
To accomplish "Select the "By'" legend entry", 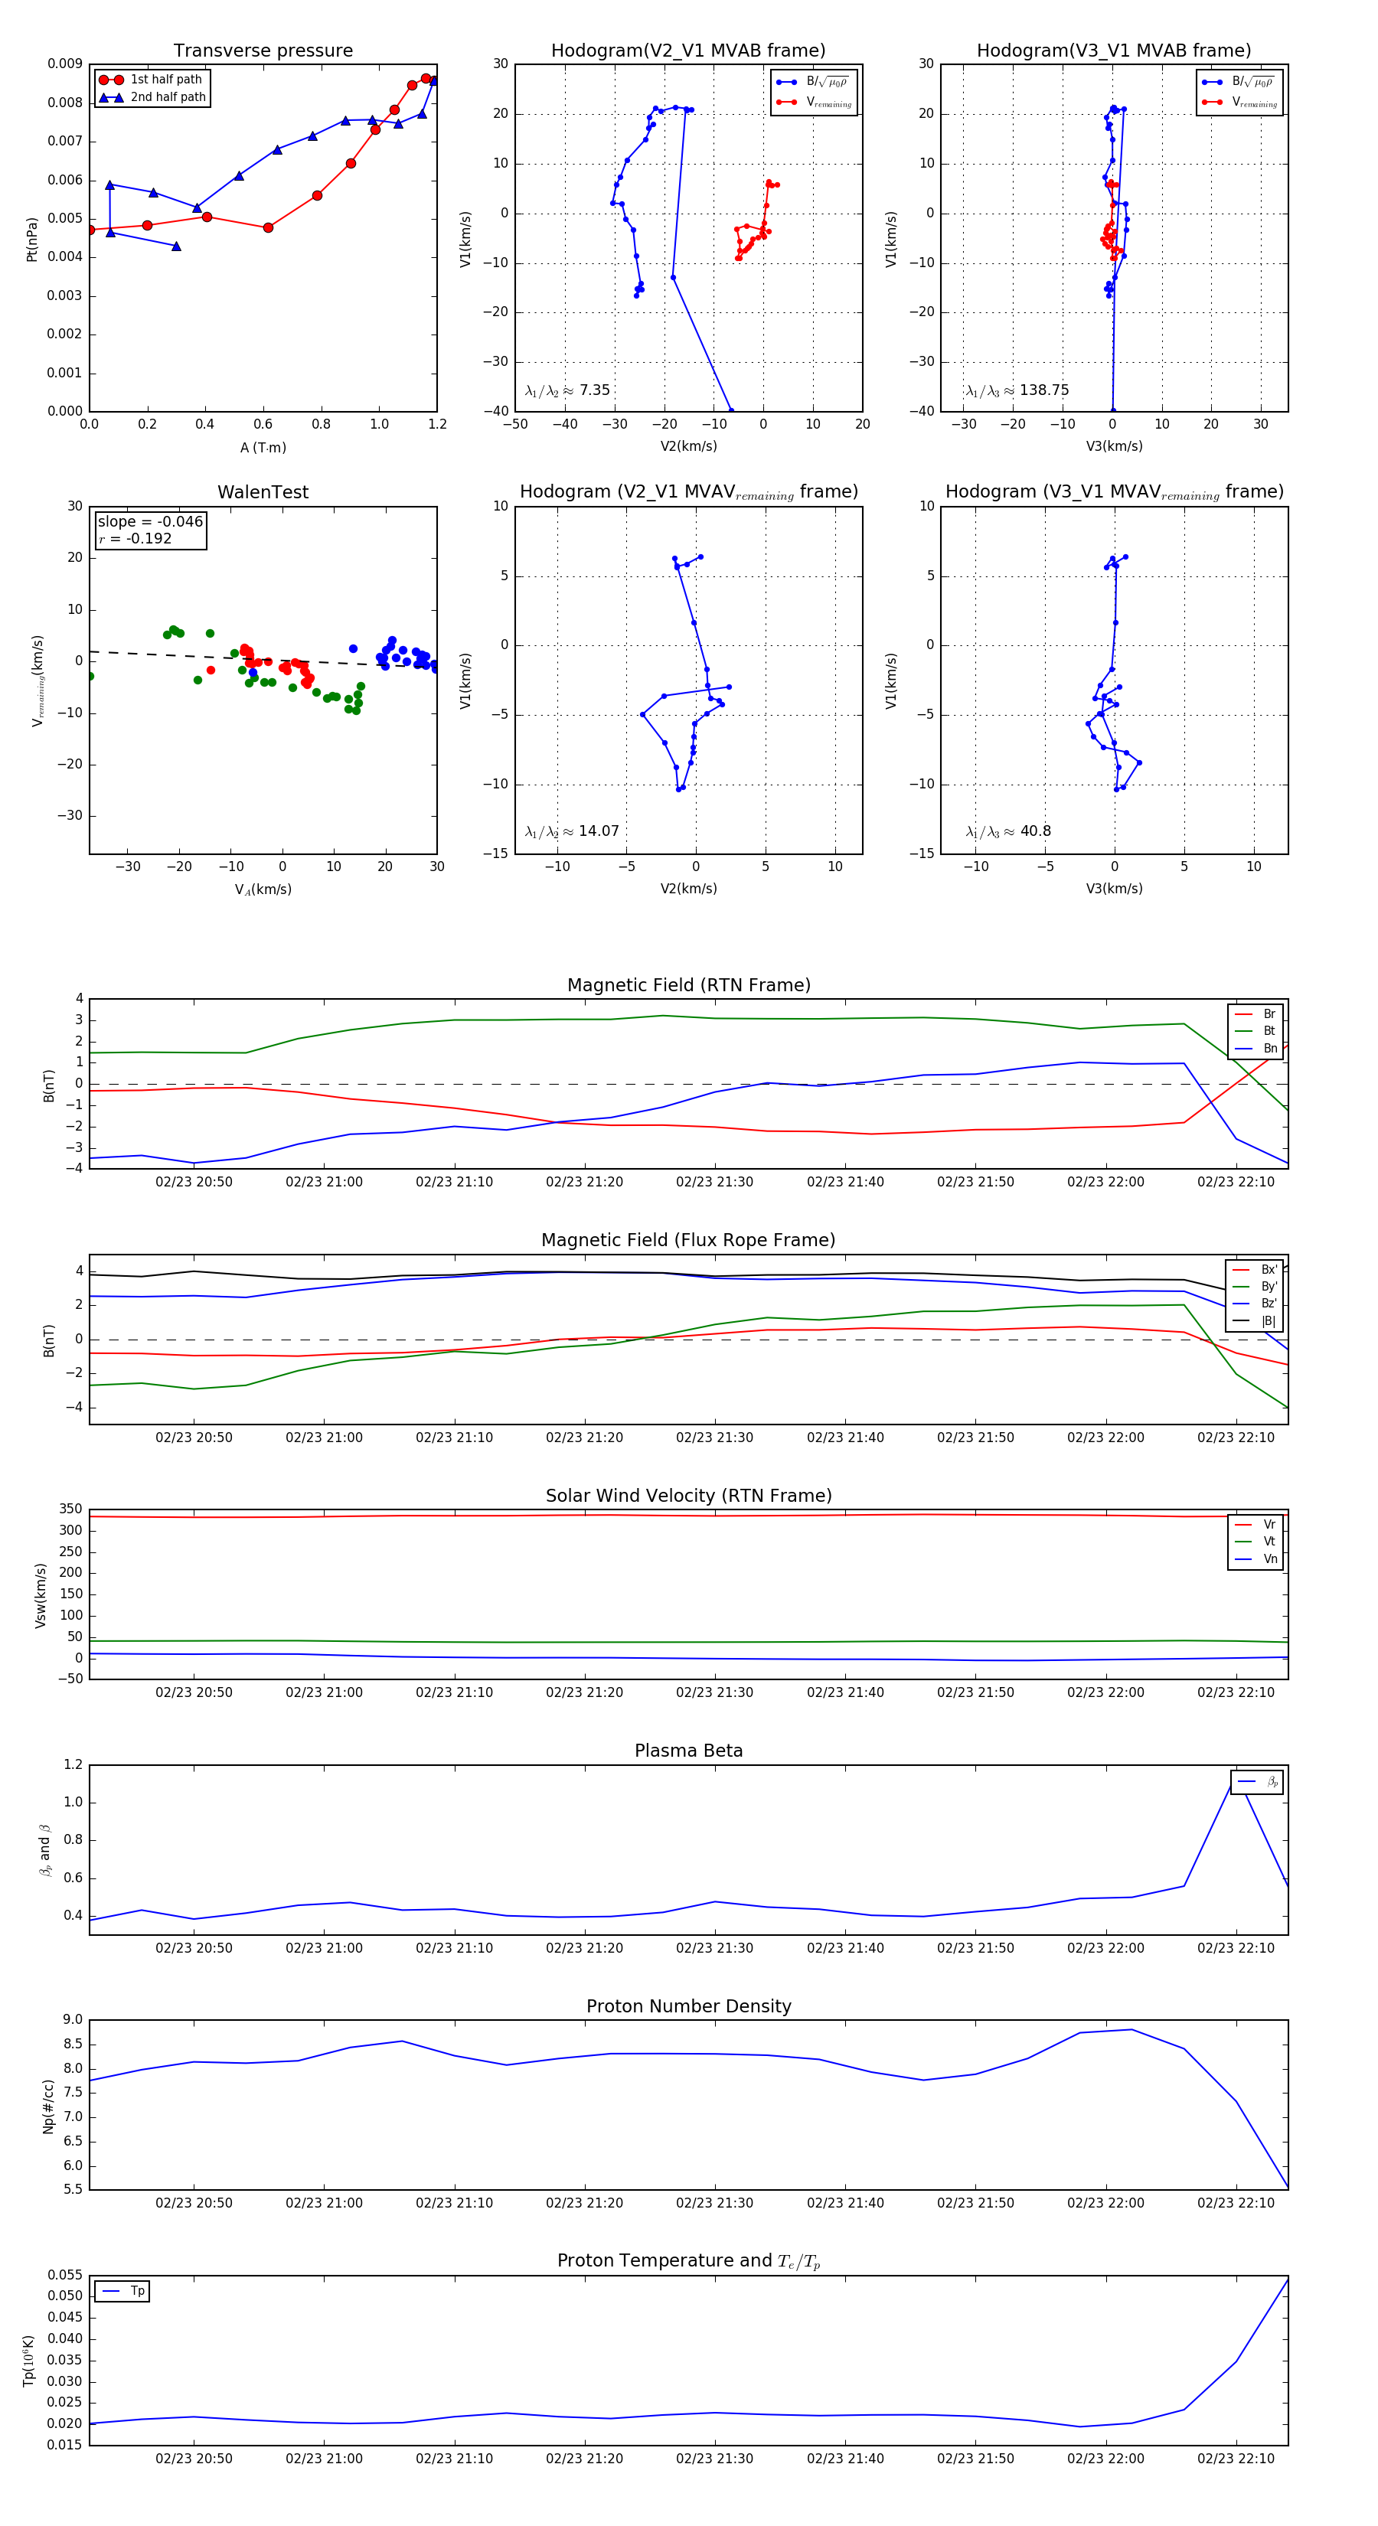I will (1255, 1287).
